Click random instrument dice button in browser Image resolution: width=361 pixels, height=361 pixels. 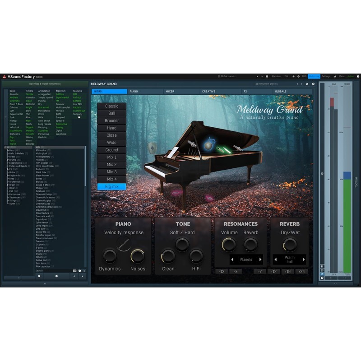(57, 276)
